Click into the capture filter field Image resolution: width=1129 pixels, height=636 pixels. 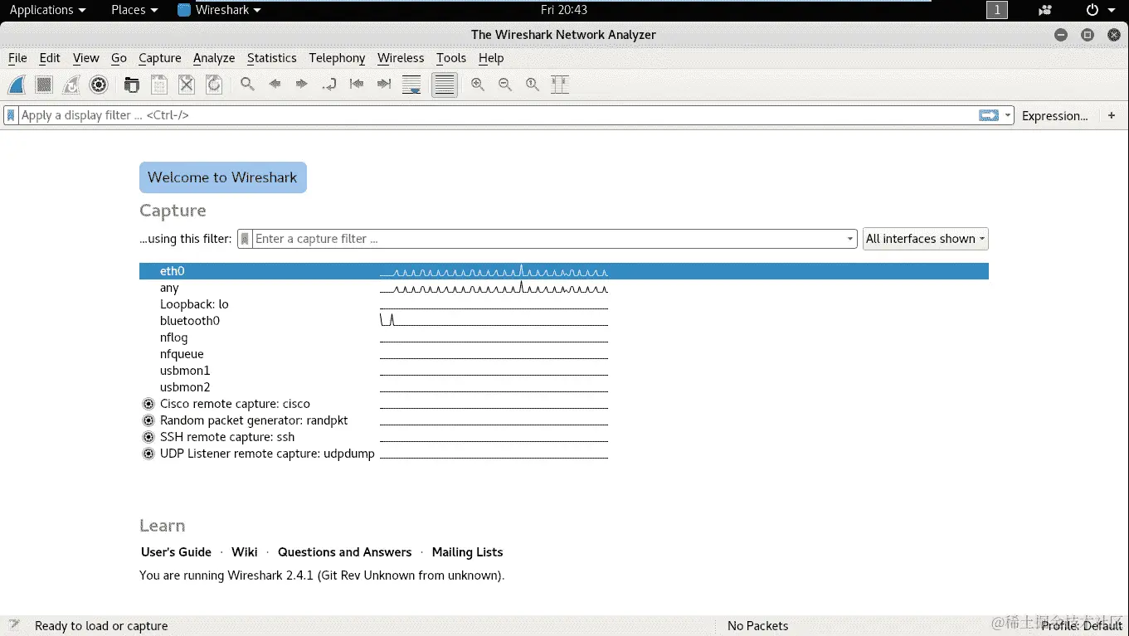coord(549,239)
